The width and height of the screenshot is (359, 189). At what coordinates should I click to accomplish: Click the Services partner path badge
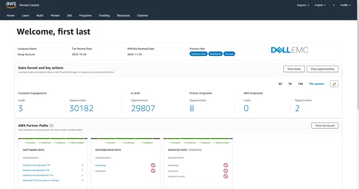pos(229,54)
